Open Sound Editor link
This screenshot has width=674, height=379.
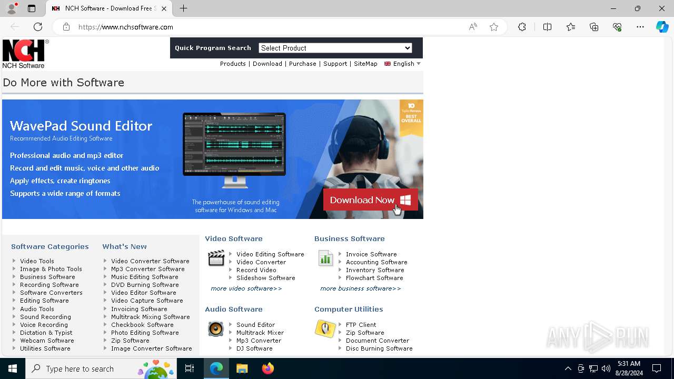click(255, 325)
